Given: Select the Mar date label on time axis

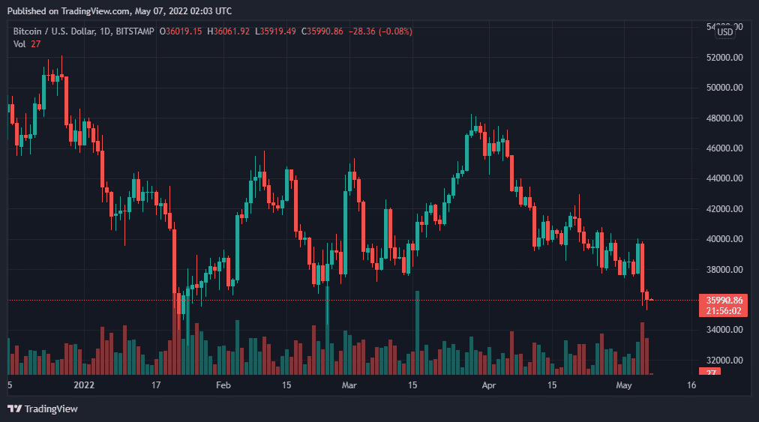Looking at the screenshot, I should point(349,385).
